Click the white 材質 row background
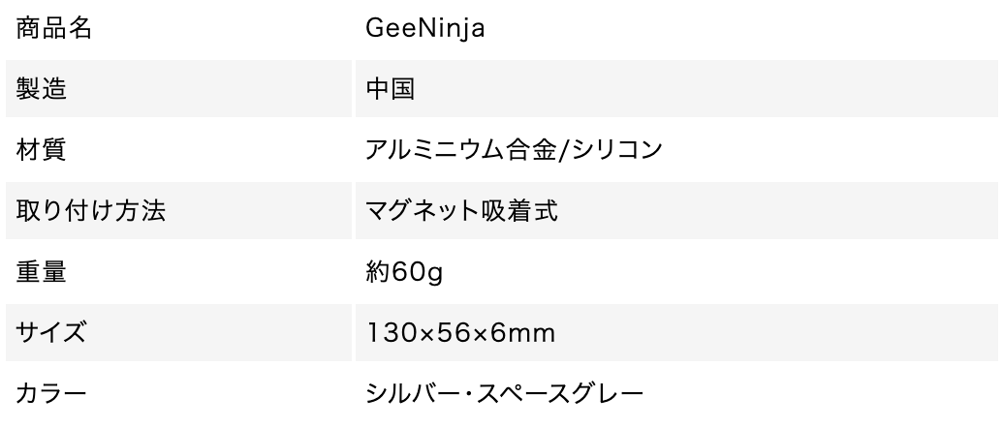This screenshot has width=1004, height=428. pyautogui.click(x=824, y=151)
